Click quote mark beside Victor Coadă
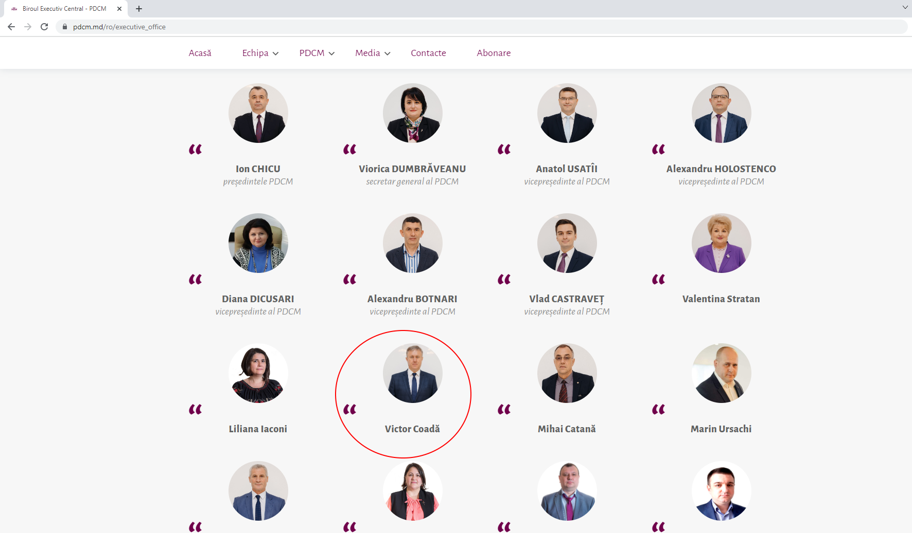The width and height of the screenshot is (912, 533). coord(350,410)
